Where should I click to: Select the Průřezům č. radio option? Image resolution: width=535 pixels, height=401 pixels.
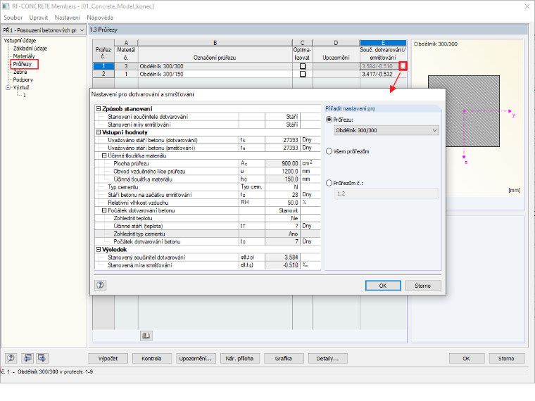pyautogui.click(x=329, y=183)
